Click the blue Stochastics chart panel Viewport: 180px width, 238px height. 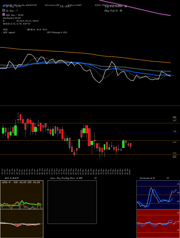click(158, 195)
